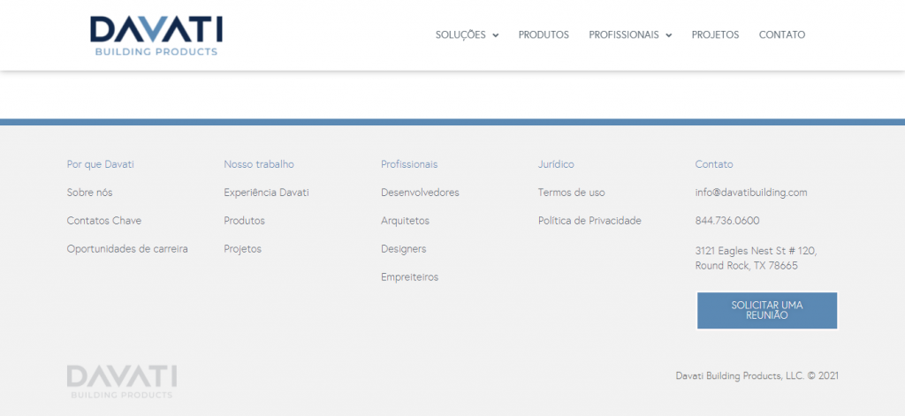Click the Nosso trabalho footer heading

259,164
